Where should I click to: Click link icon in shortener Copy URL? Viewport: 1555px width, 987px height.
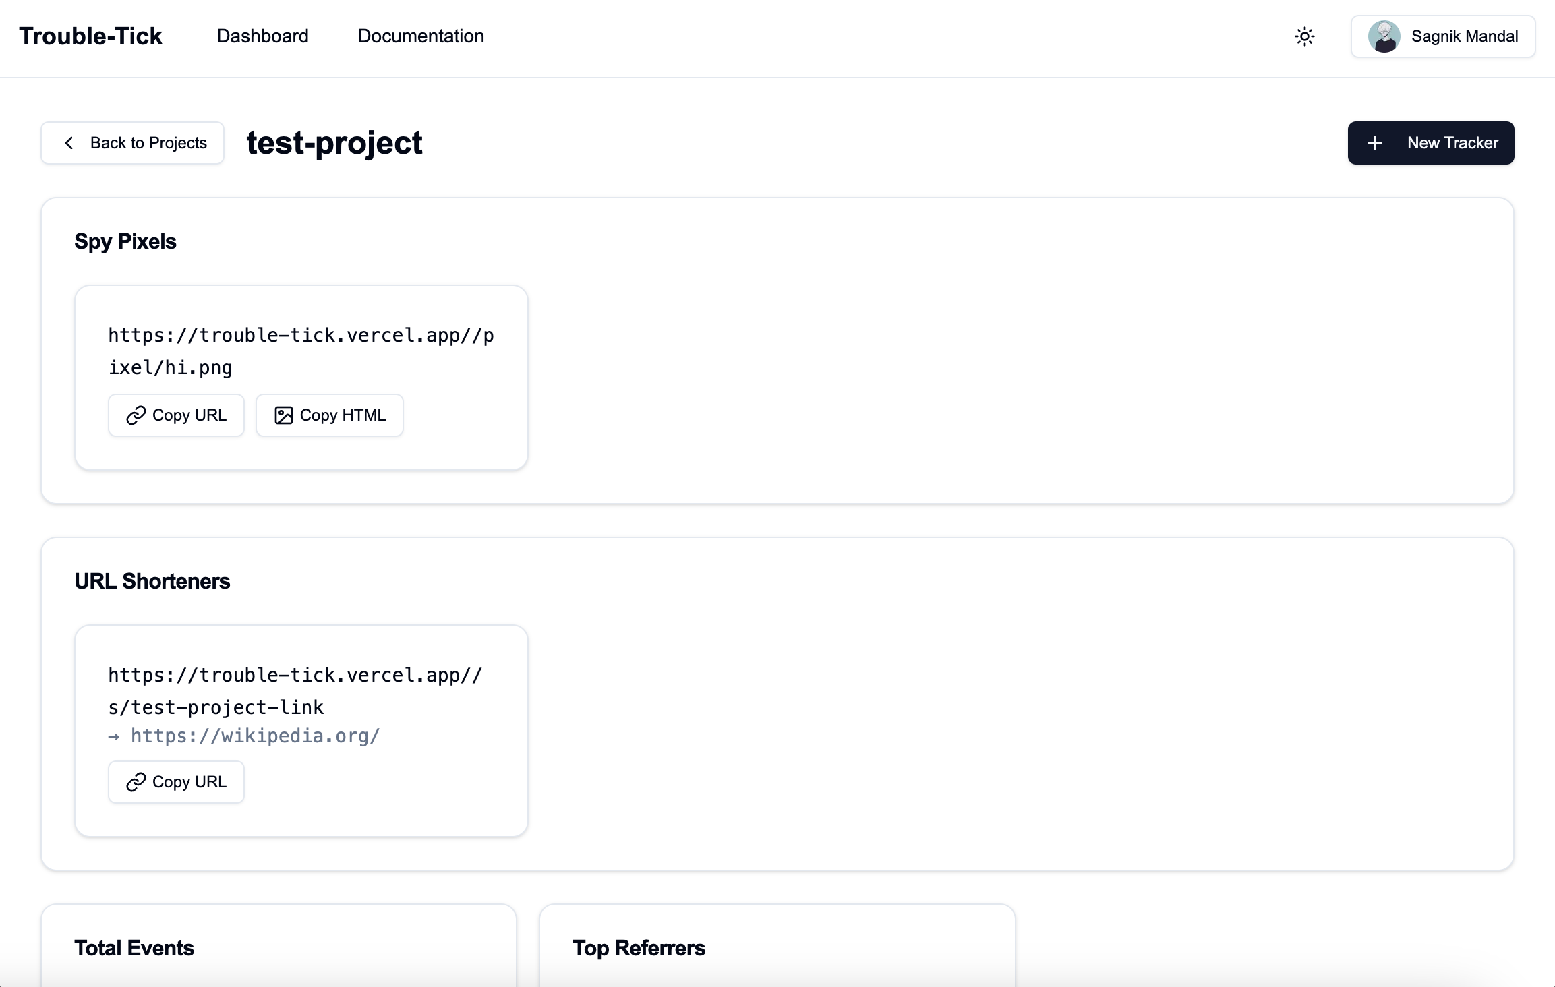click(x=136, y=782)
